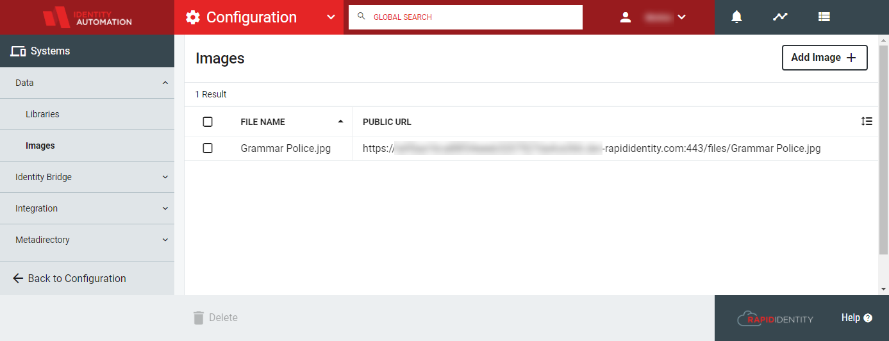Viewport: 889px width, 341px height.
Task: Click the Help question mark icon
Action: [868, 318]
